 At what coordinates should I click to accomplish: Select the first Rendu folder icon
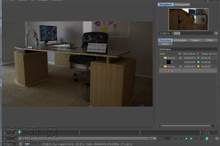[165, 58]
